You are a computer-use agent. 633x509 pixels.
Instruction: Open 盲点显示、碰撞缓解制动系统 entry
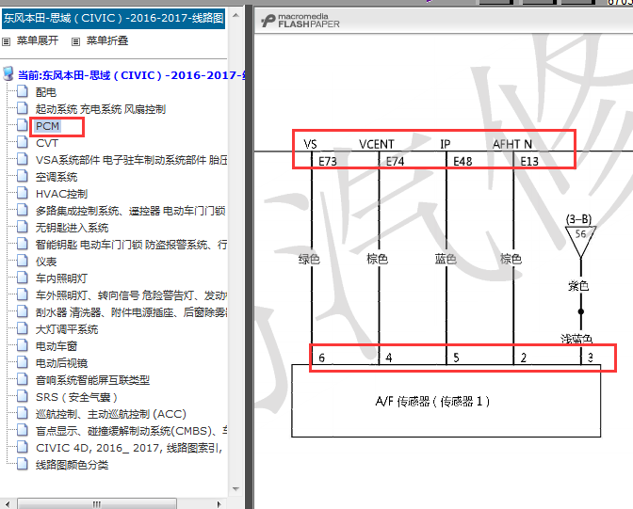(x=131, y=431)
